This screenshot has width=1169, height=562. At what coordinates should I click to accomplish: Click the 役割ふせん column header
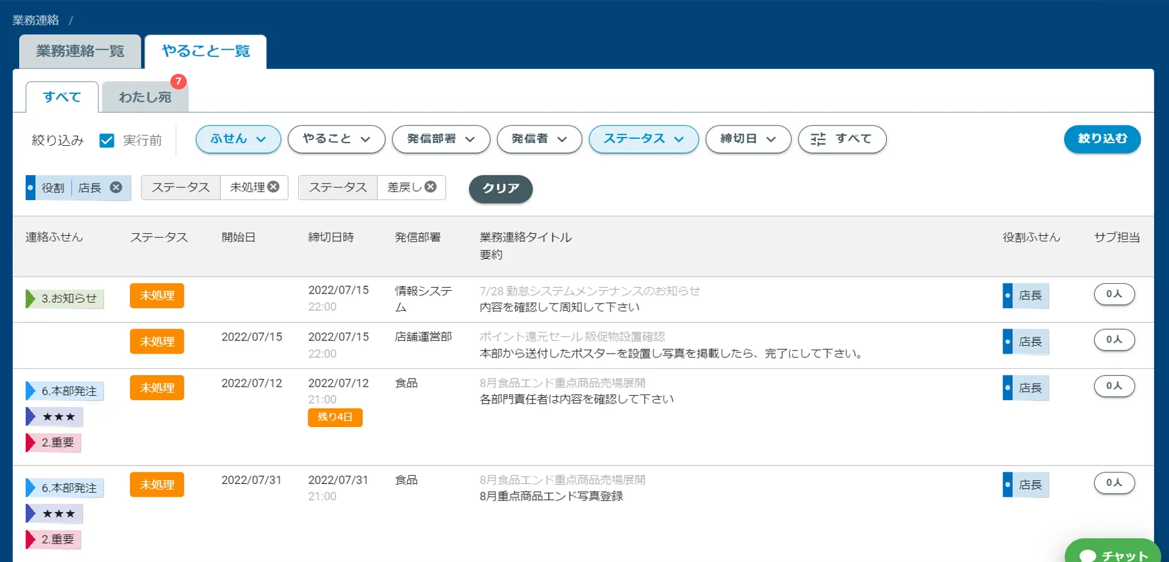pyautogui.click(x=1031, y=237)
